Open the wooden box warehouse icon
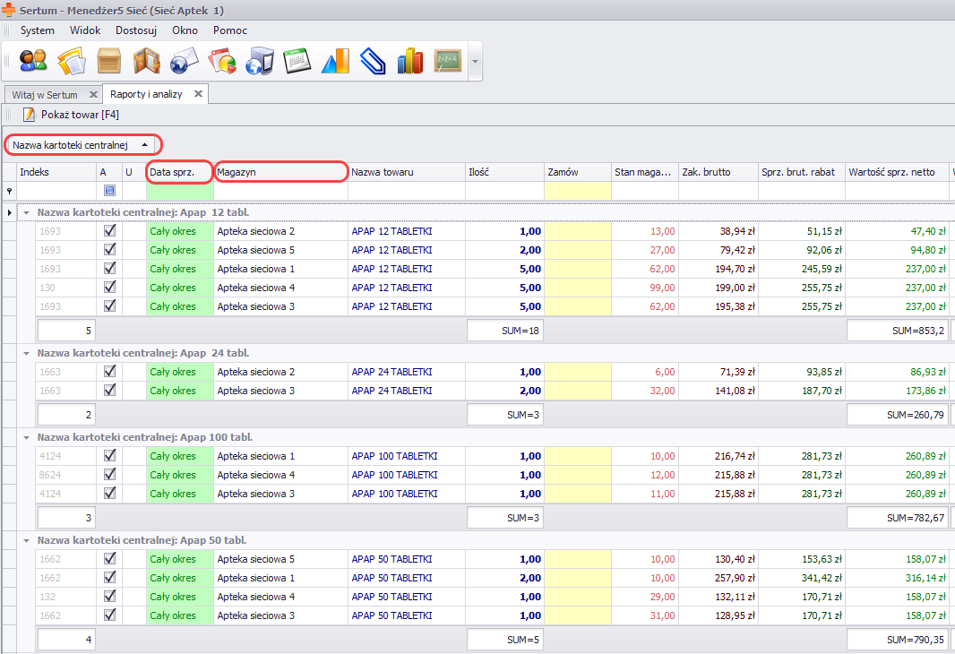 point(109,61)
